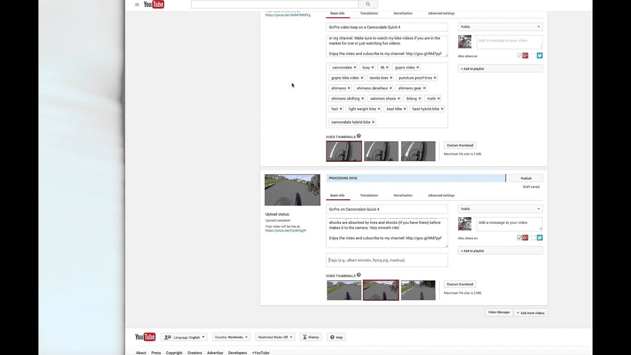The image size is (631, 355).
Task: Select third thumbnail of GoPro on Cannondale video
Action: click(x=418, y=290)
